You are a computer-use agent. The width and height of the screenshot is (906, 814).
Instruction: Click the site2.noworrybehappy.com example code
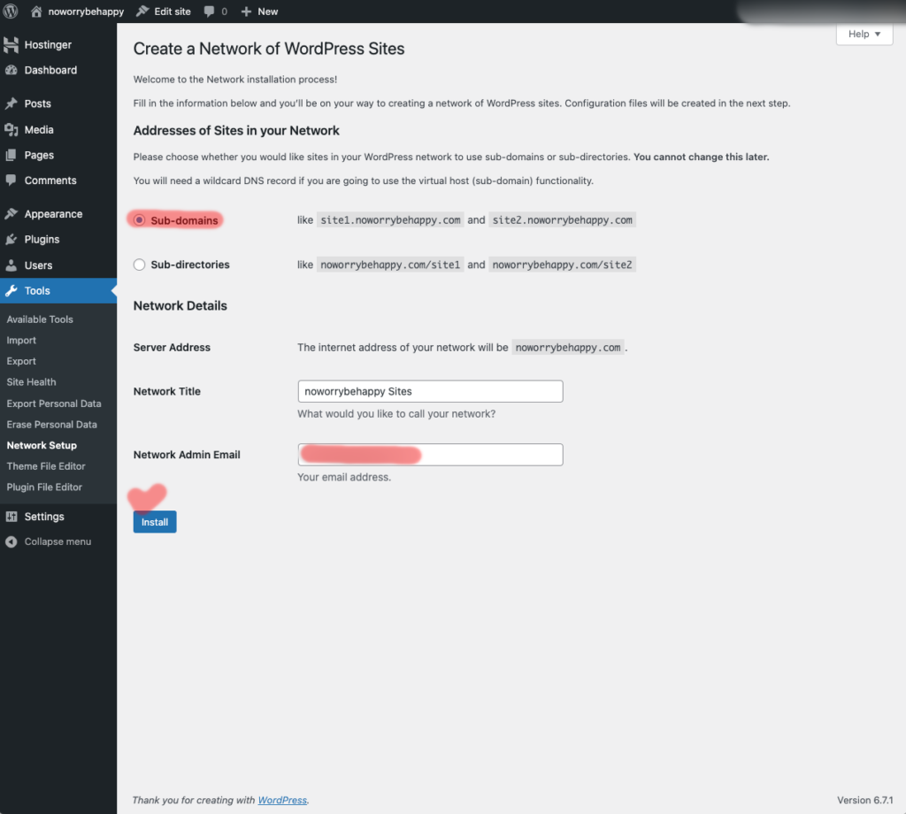(x=562, y=220)
